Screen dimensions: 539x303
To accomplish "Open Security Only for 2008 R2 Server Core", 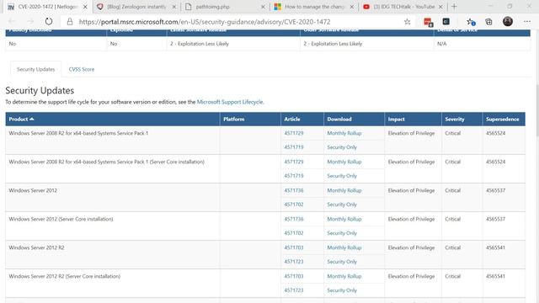I will (342, 176).
